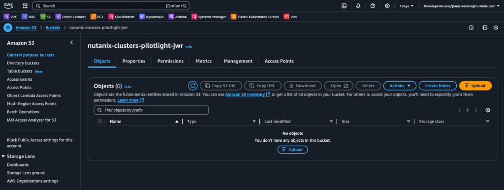504x190 pixels.
Task: Open the help question mark icon
Action: [x=373, y=6]
